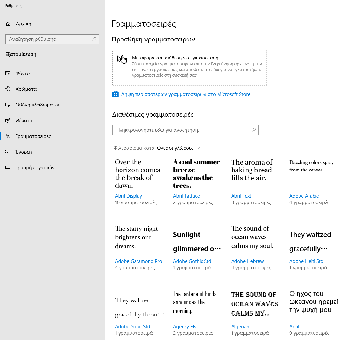Click Agency FB preview 'The fanfare of birds'
Viewport: 339px width, 340px height.
(195, 302)
